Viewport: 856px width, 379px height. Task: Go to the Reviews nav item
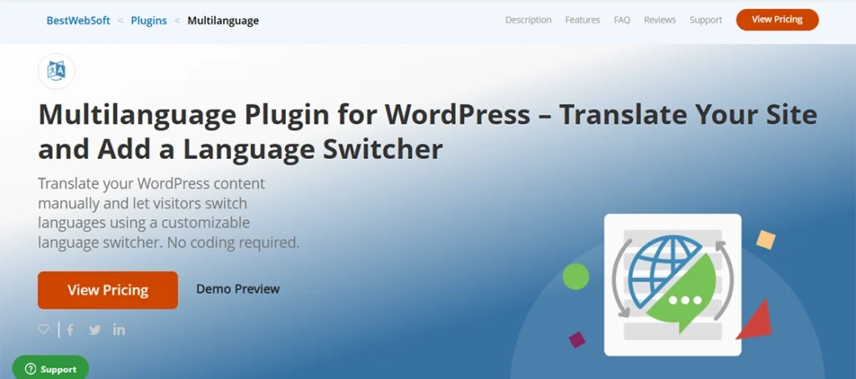pos(660,19)
